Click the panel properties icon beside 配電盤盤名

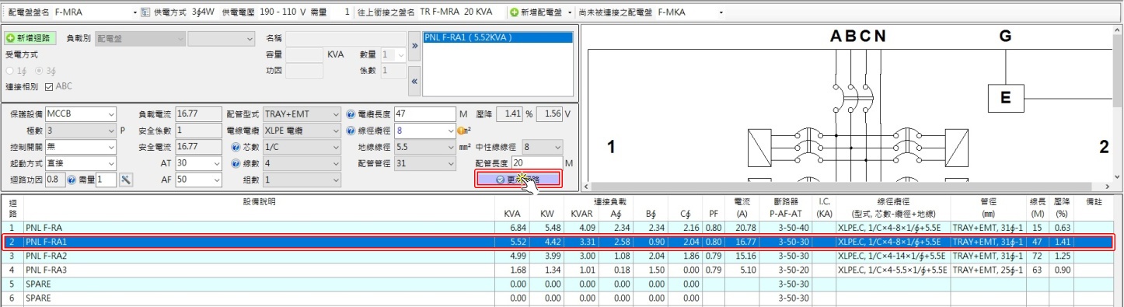point(145,12)
